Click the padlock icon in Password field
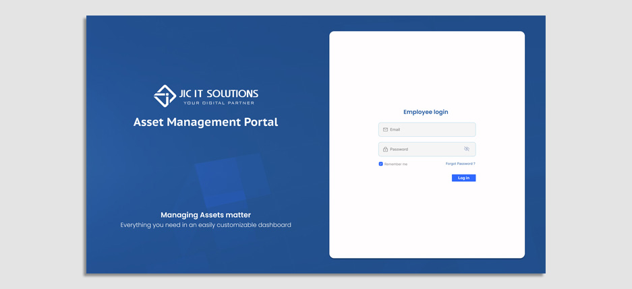The width and height of the screenshot is (632, 289). coord(385,150)
